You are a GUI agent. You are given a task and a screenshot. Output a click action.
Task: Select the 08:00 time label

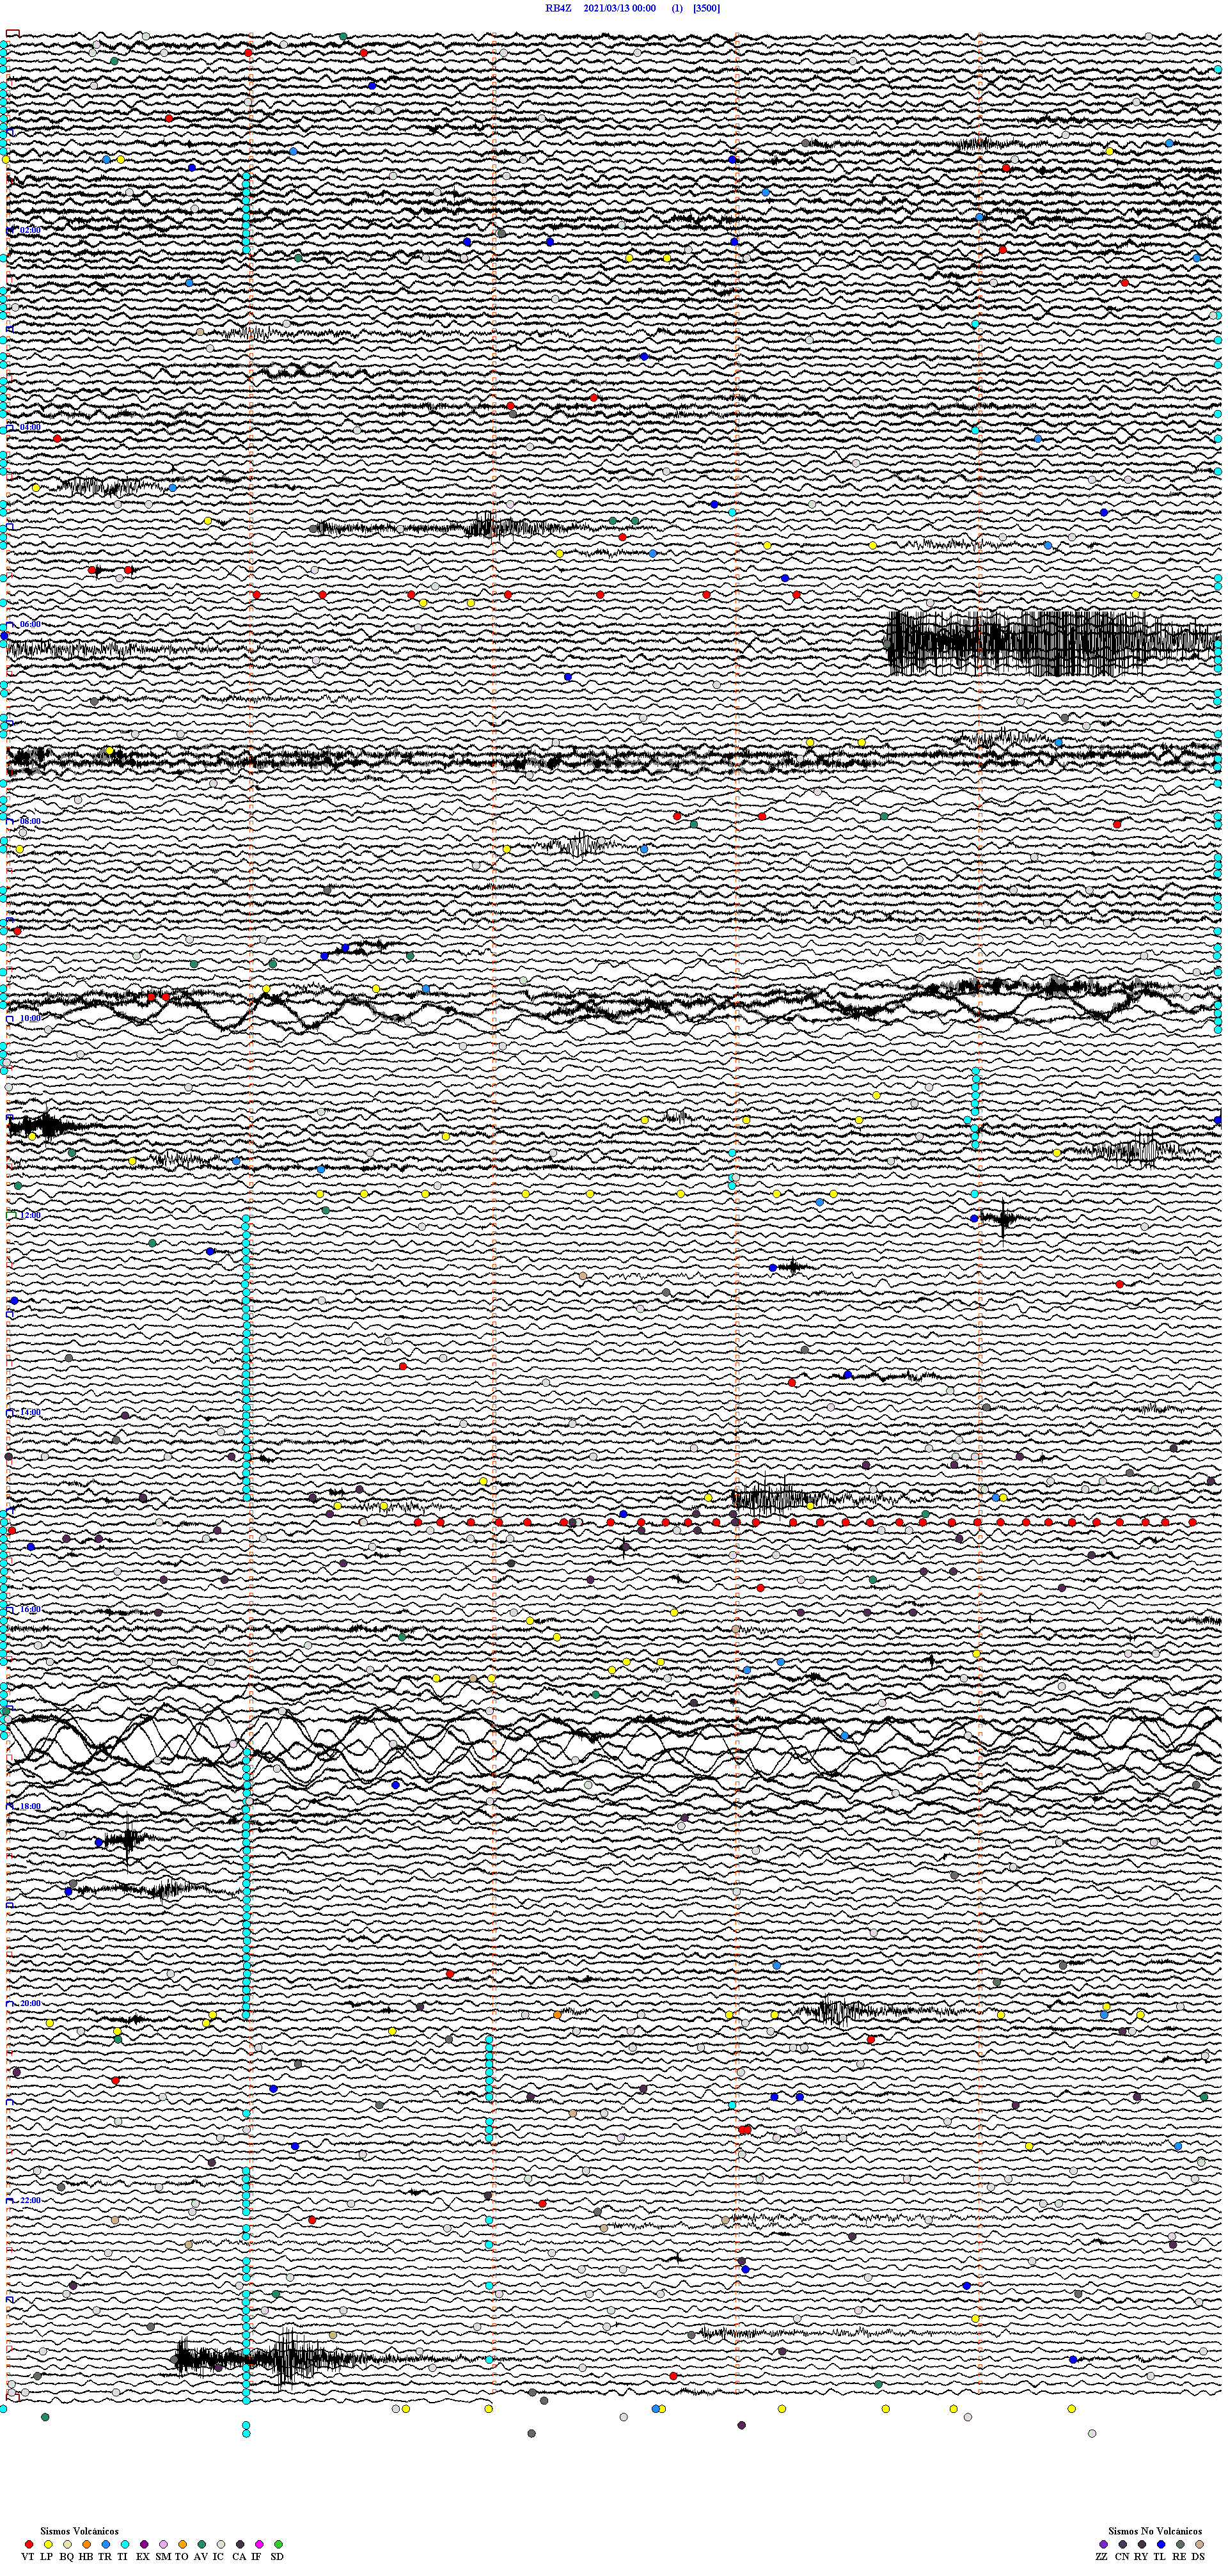[30, 821]
